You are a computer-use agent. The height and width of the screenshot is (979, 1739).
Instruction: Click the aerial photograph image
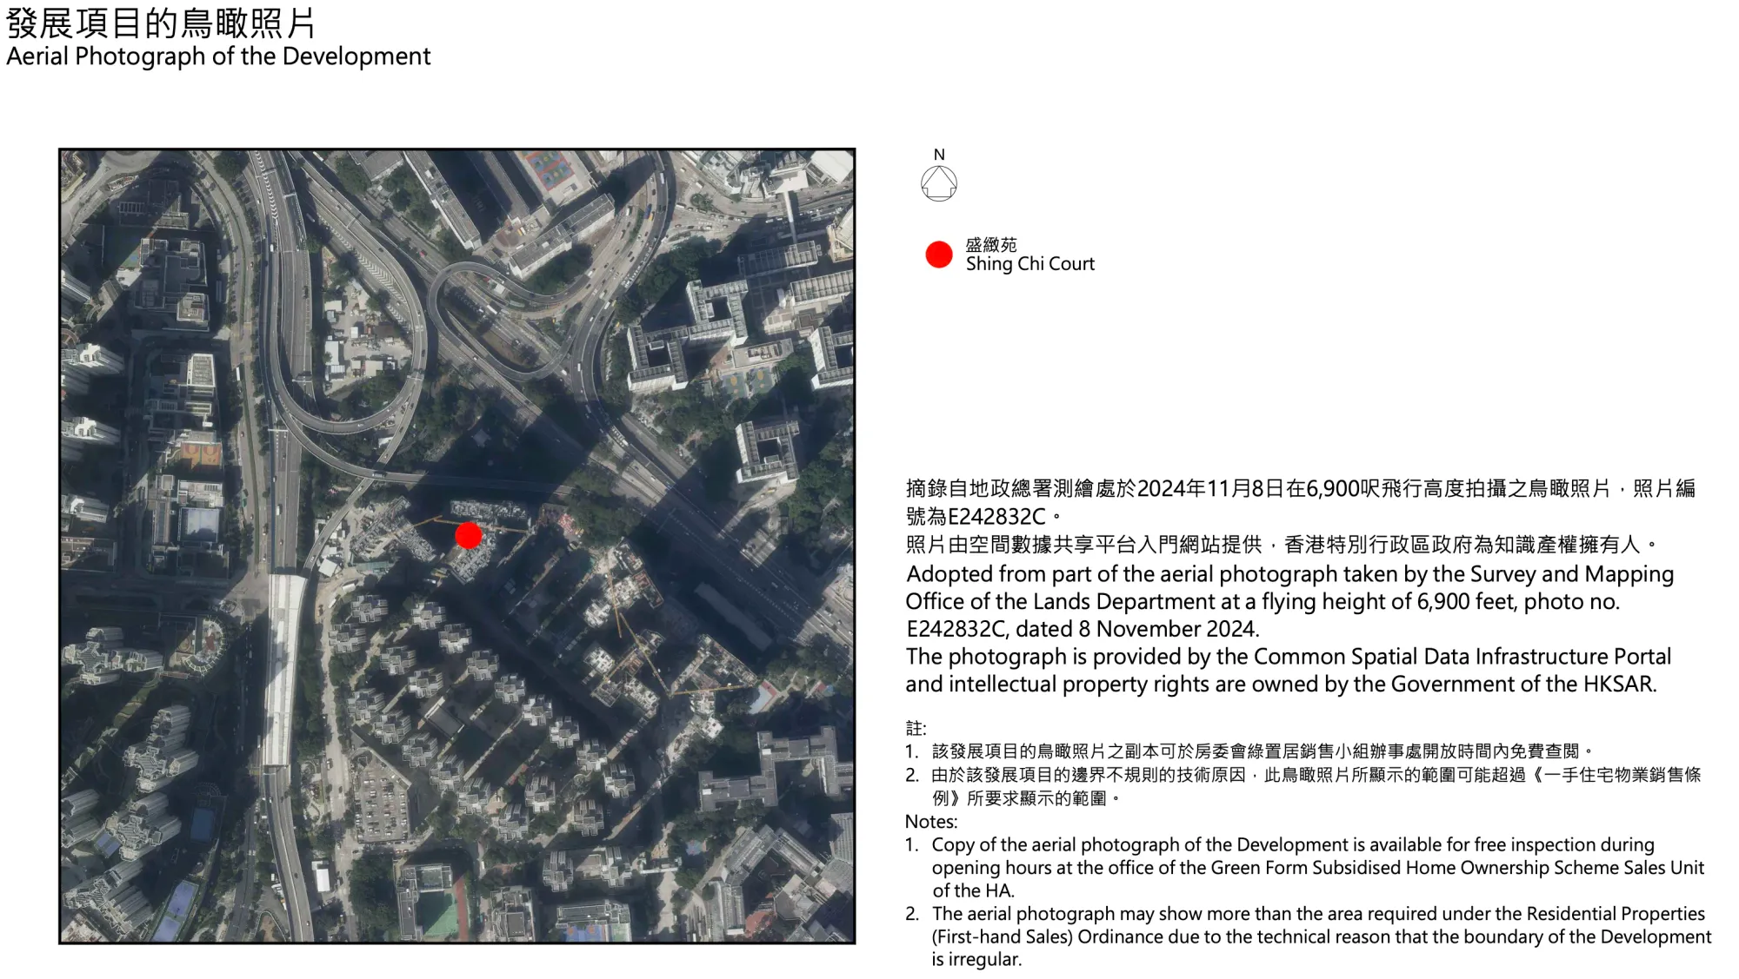457,546
